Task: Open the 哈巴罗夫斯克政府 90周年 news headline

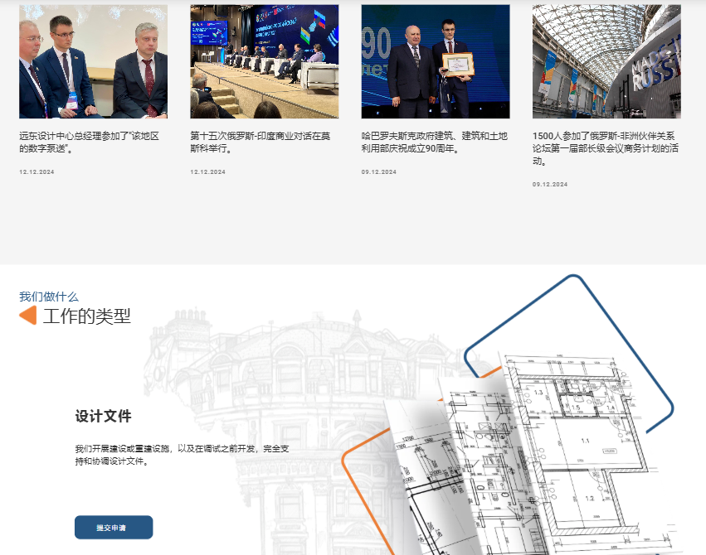Action: click(x=435, y=142)
